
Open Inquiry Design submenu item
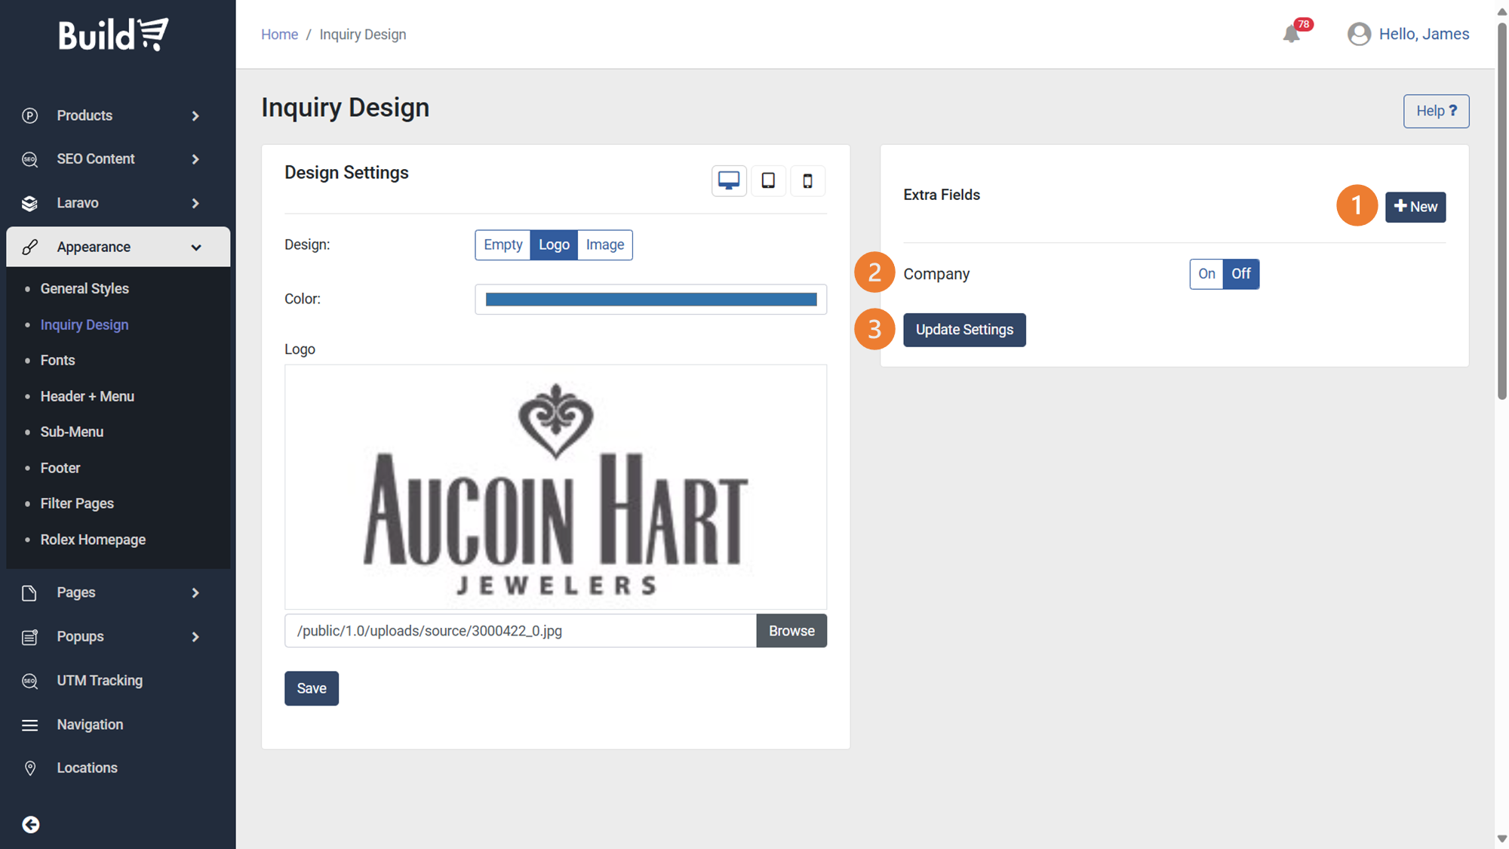[85, 325]
